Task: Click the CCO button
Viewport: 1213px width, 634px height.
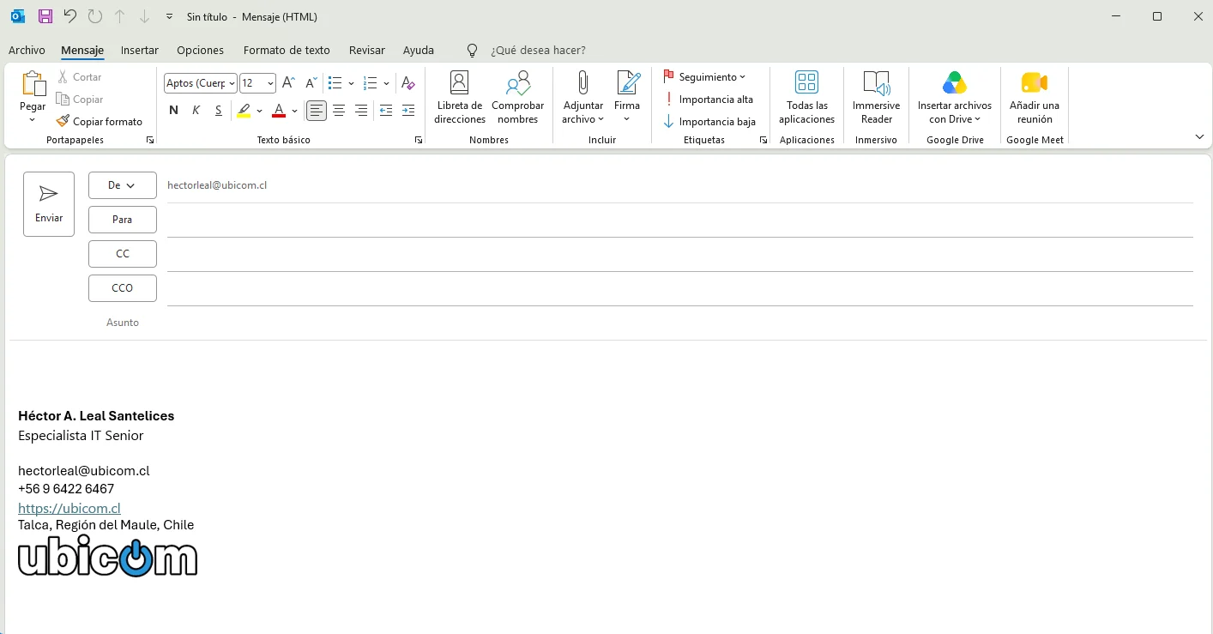Action: (123, 288)
